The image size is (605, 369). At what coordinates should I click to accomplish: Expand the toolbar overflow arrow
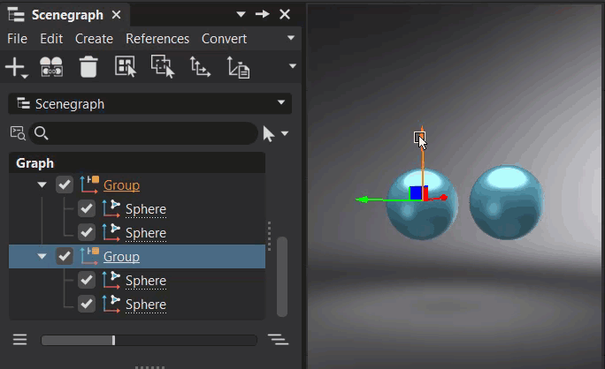point(293,66)
